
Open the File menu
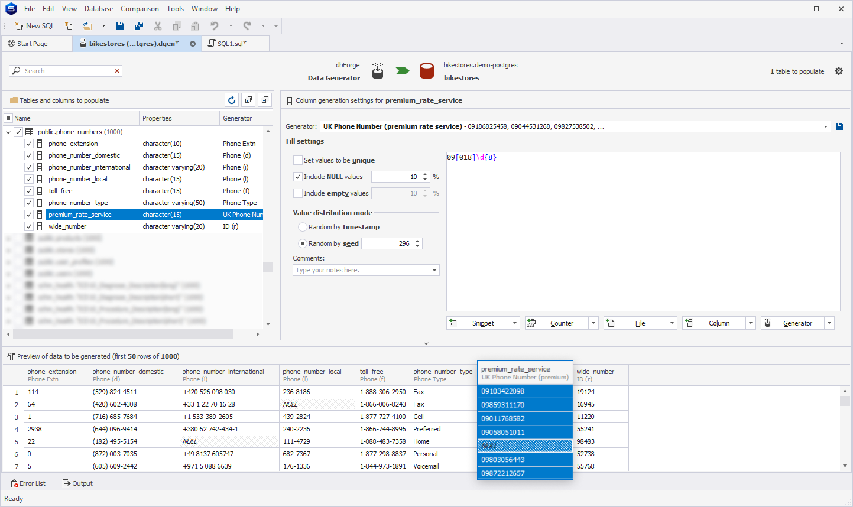(x=30, y=9)
